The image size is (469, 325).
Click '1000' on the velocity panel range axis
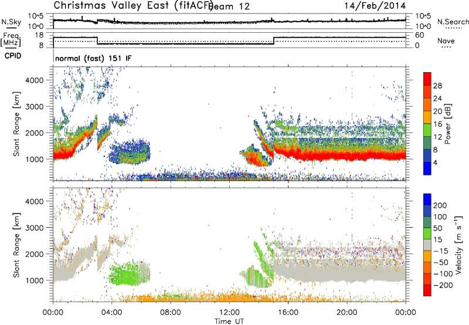pos(34,280)
